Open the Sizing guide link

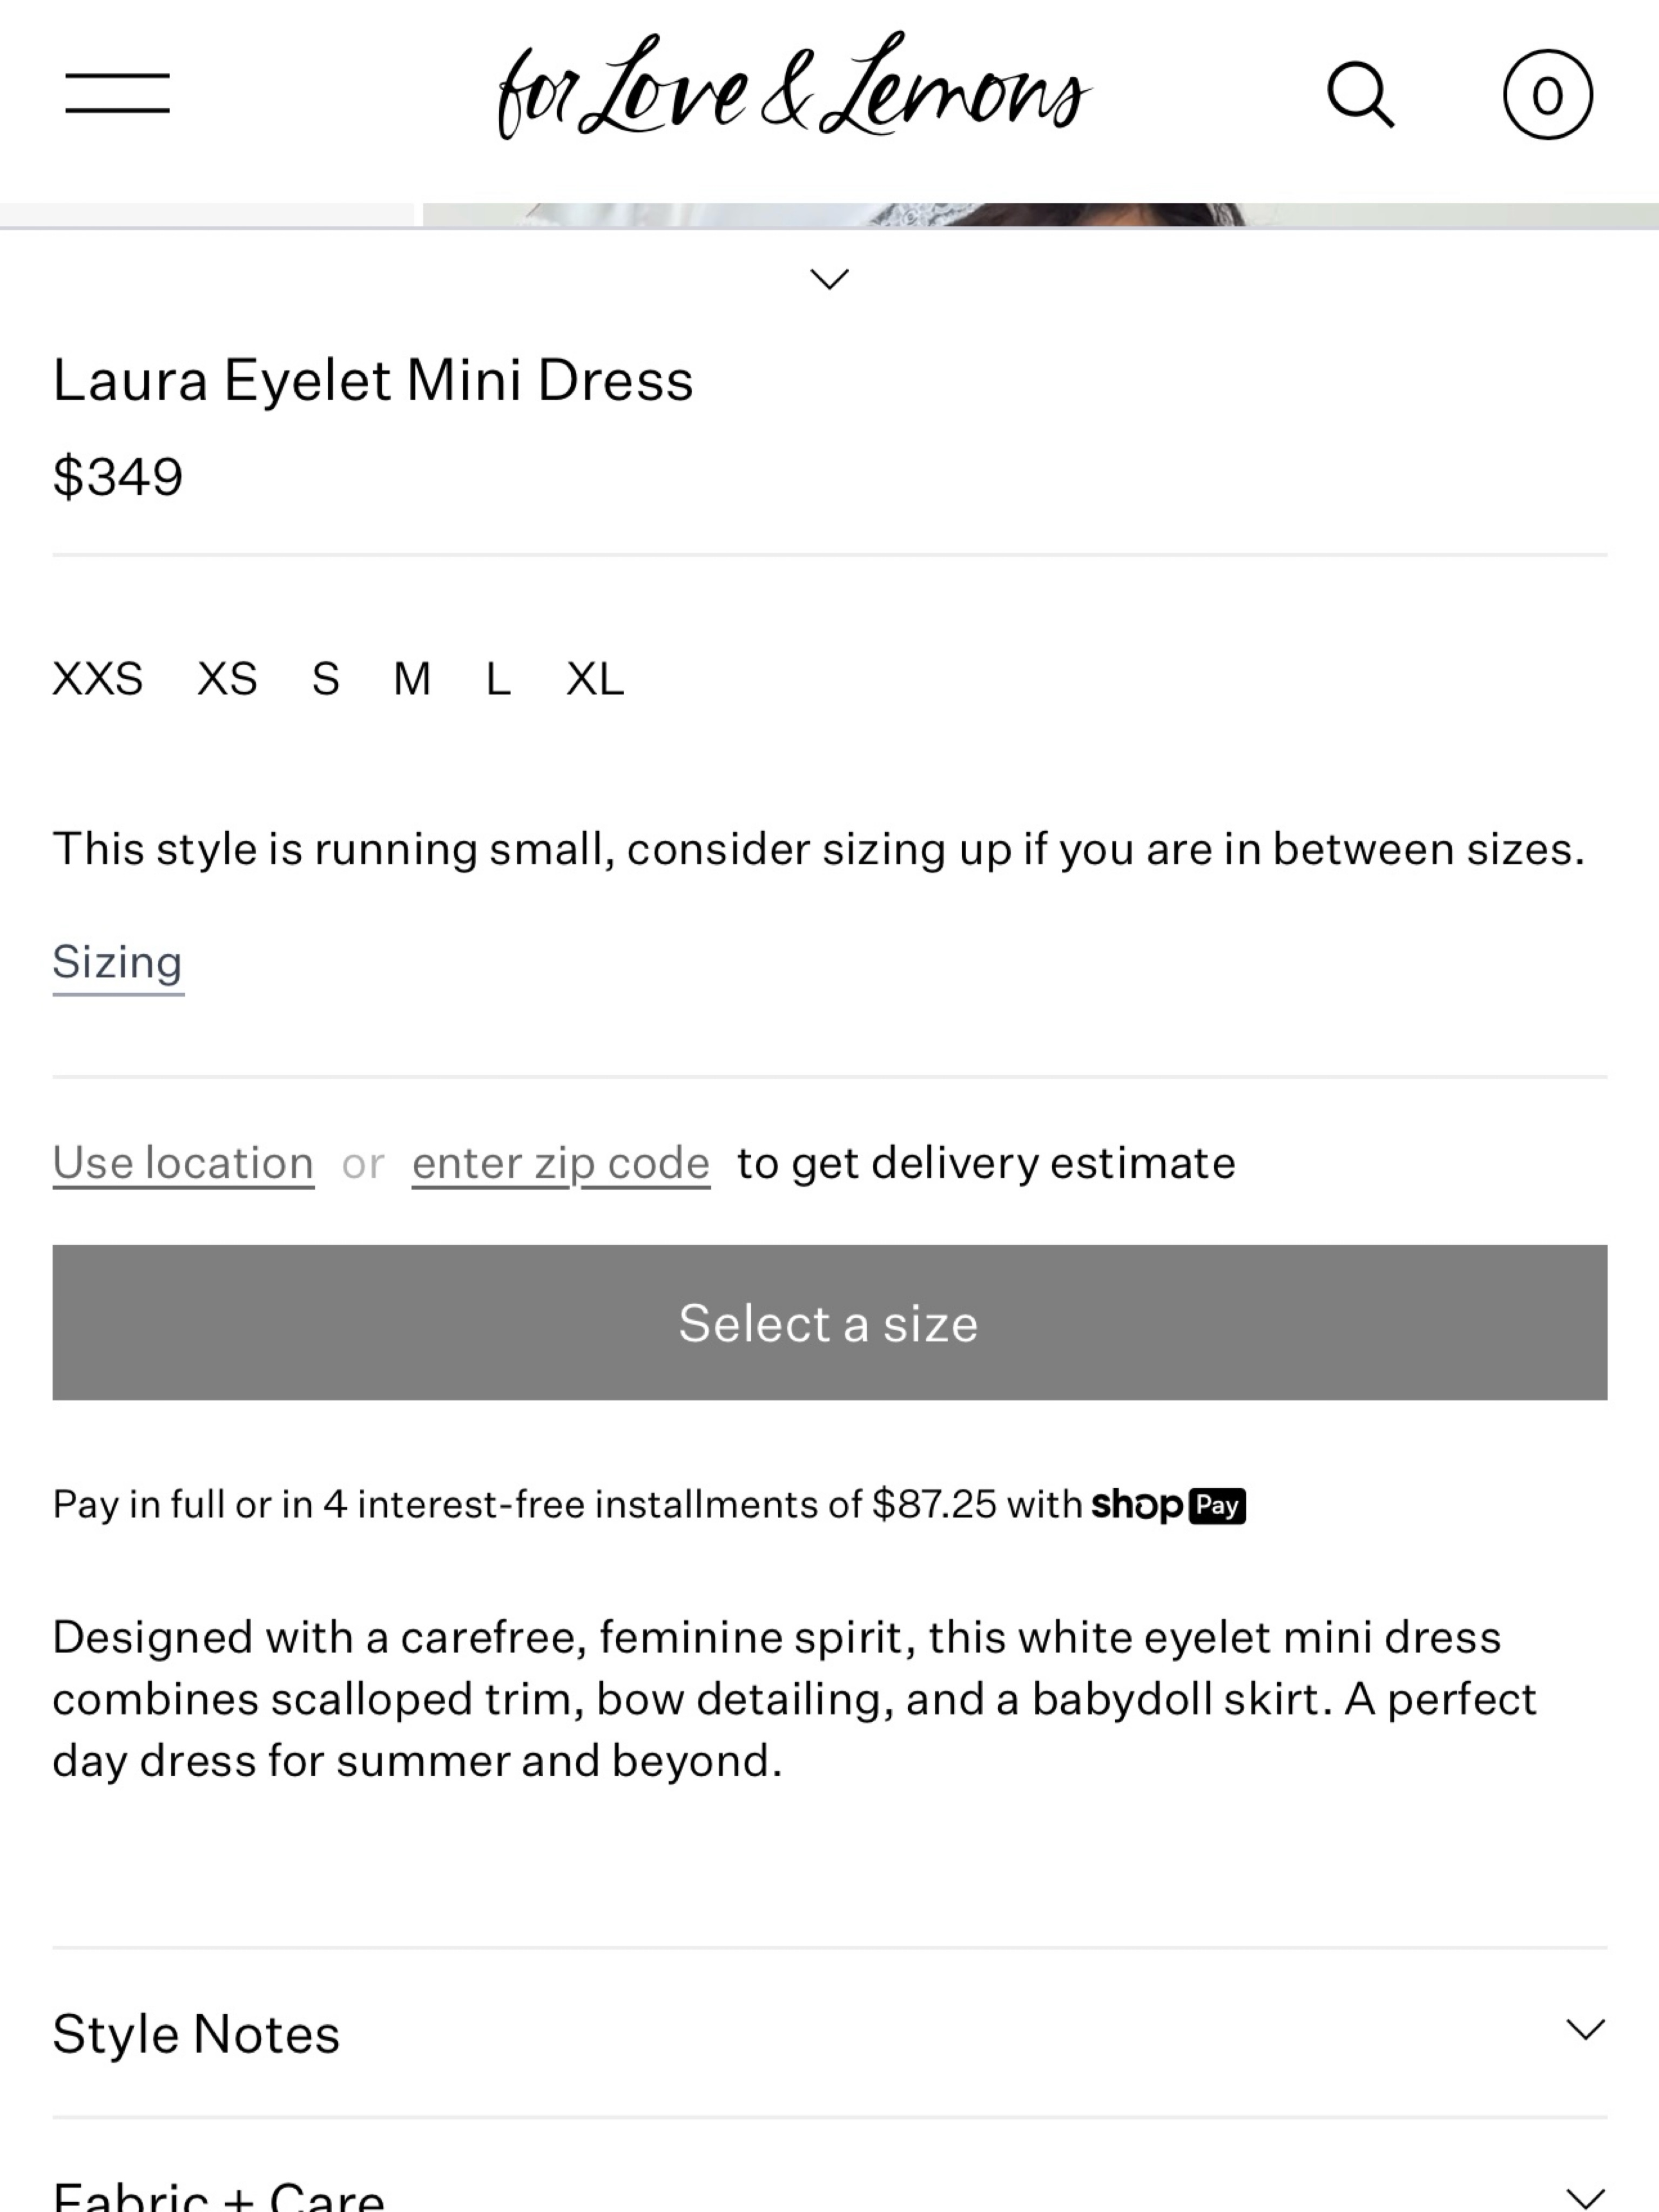(118, 964)
